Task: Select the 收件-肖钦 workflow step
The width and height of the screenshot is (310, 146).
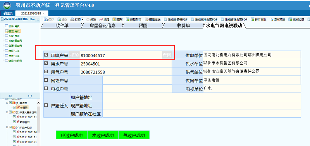Action: click(x=12, y=26)
